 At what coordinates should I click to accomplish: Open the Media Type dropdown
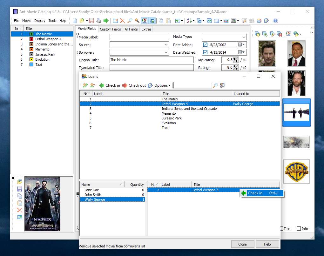click(244, 37)
